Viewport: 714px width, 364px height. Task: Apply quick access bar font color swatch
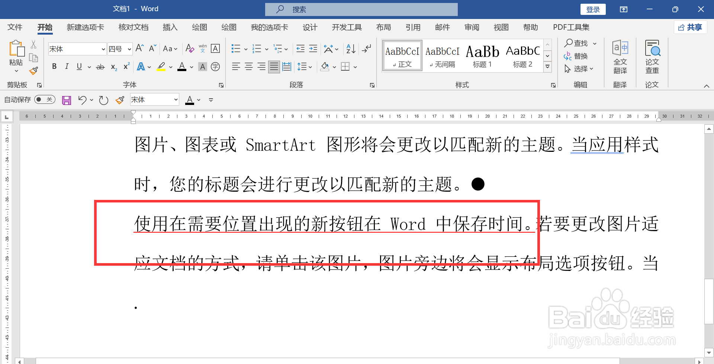[x=190, y=100]
